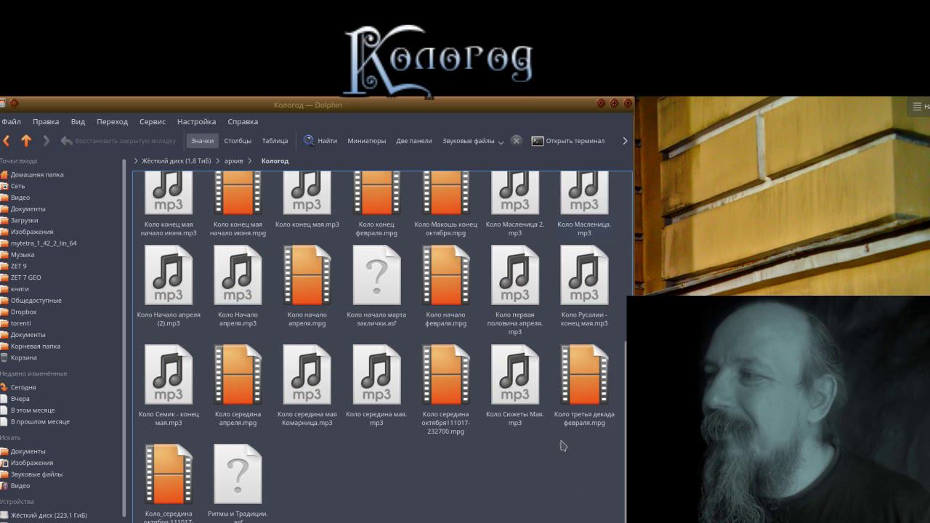The image size is (930, 523).
Task: Click the Find magnifier icon
Action: click(309, 141)
